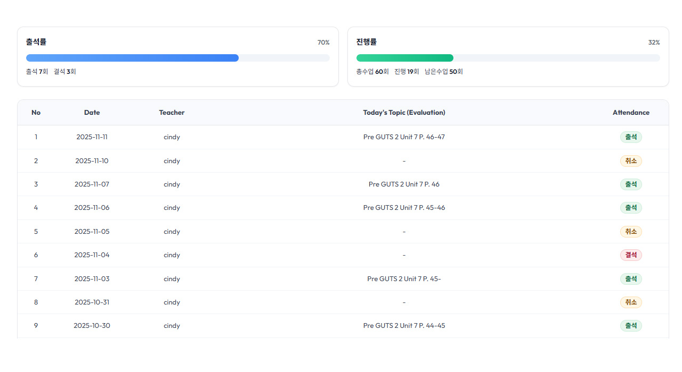Click the blue attendance rate progress bar

(132, 58)
